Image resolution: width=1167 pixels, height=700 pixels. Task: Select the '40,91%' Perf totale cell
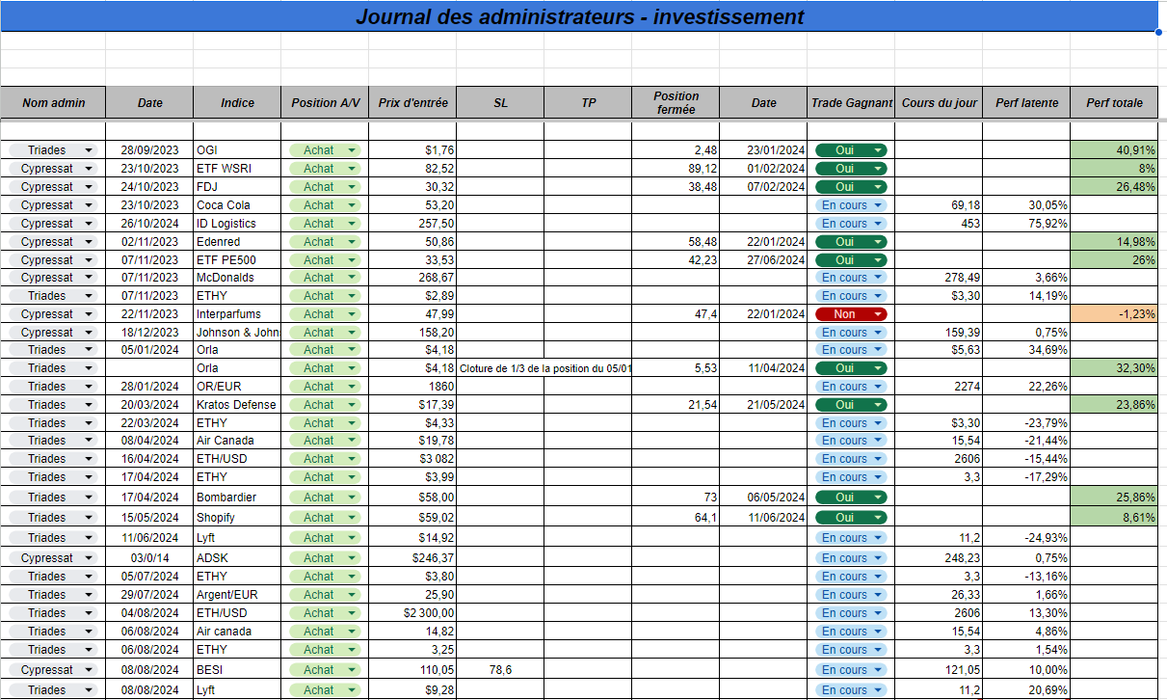1114,150
